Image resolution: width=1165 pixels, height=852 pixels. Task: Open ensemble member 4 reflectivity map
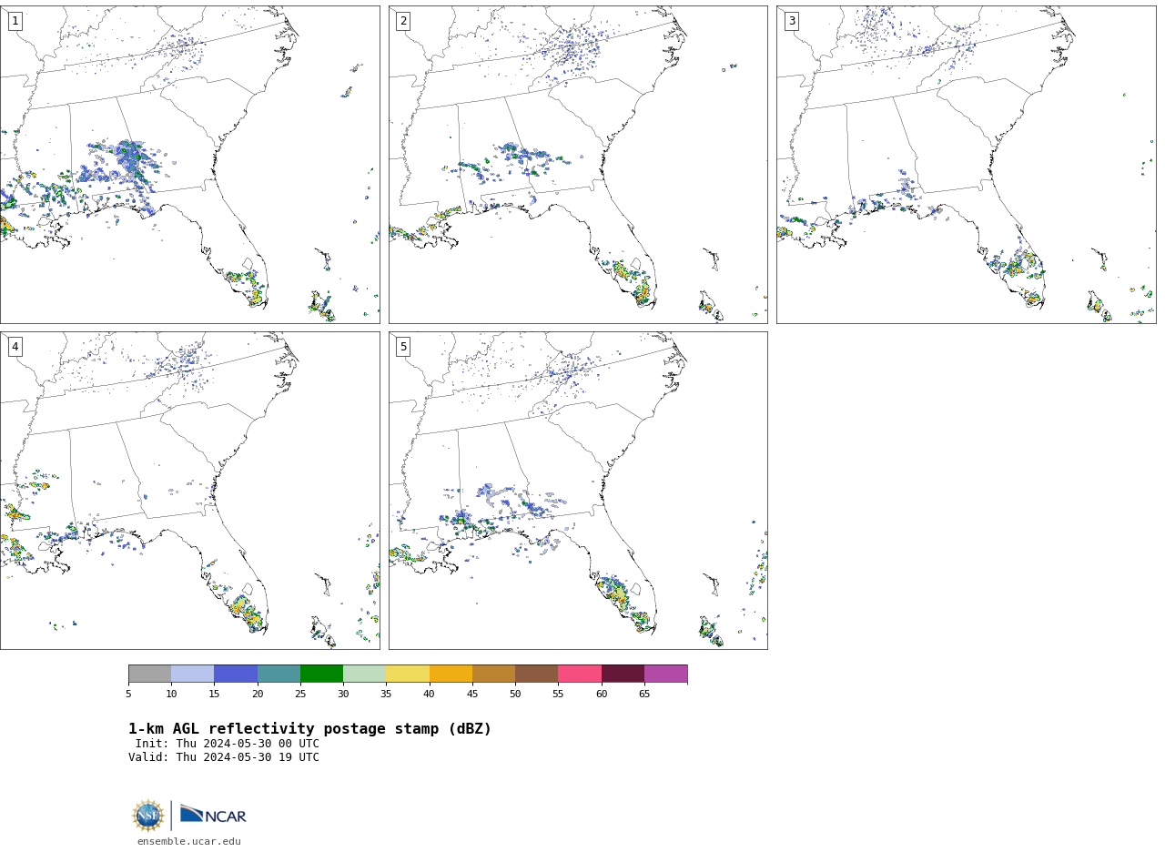[189, 491]
